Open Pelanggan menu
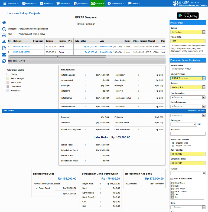This screenshot has height=212, width=208. 29,3
